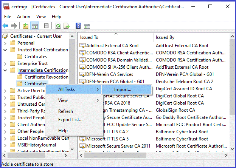
Task: Expand the Third-Party Root node
Action: pyautogui.click(x=5, y=111)
